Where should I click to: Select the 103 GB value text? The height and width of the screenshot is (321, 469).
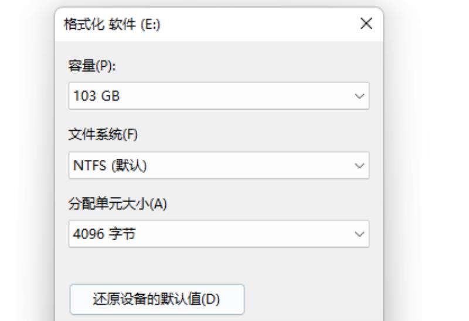(96, 96)
